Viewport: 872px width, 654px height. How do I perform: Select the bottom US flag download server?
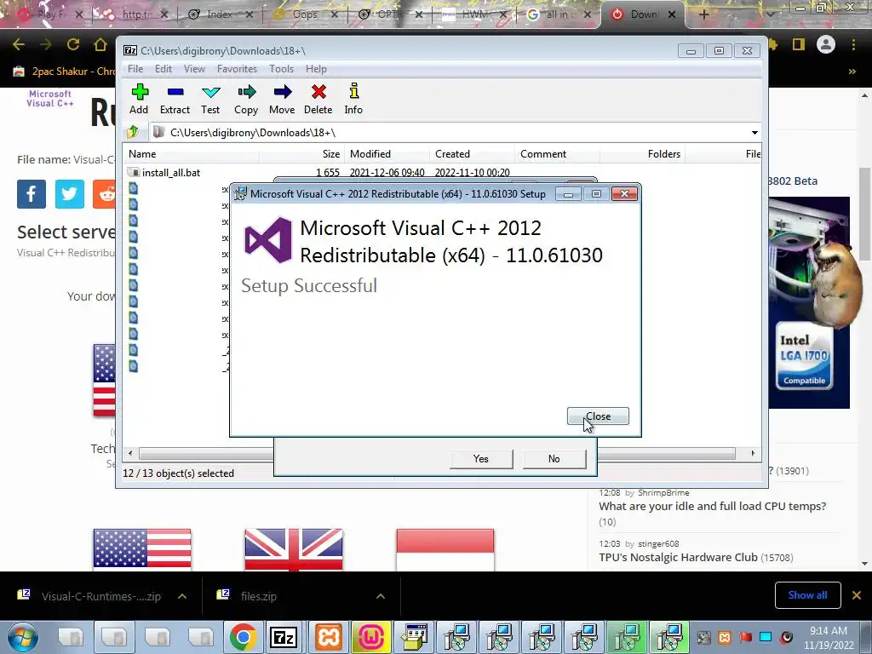142,549
